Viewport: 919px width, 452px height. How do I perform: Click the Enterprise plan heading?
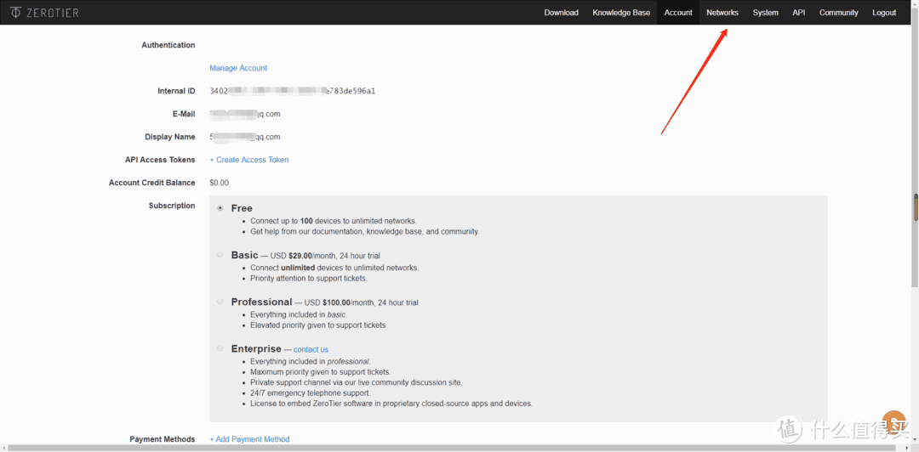256,349
